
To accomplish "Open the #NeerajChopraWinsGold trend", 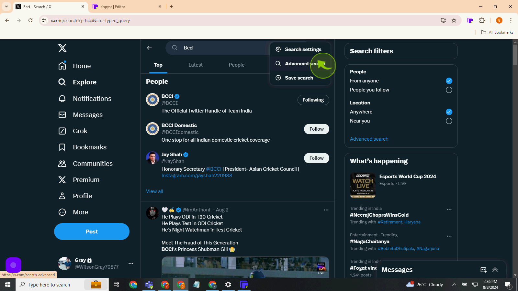I will pyautogui.click(x=379, y=215).
